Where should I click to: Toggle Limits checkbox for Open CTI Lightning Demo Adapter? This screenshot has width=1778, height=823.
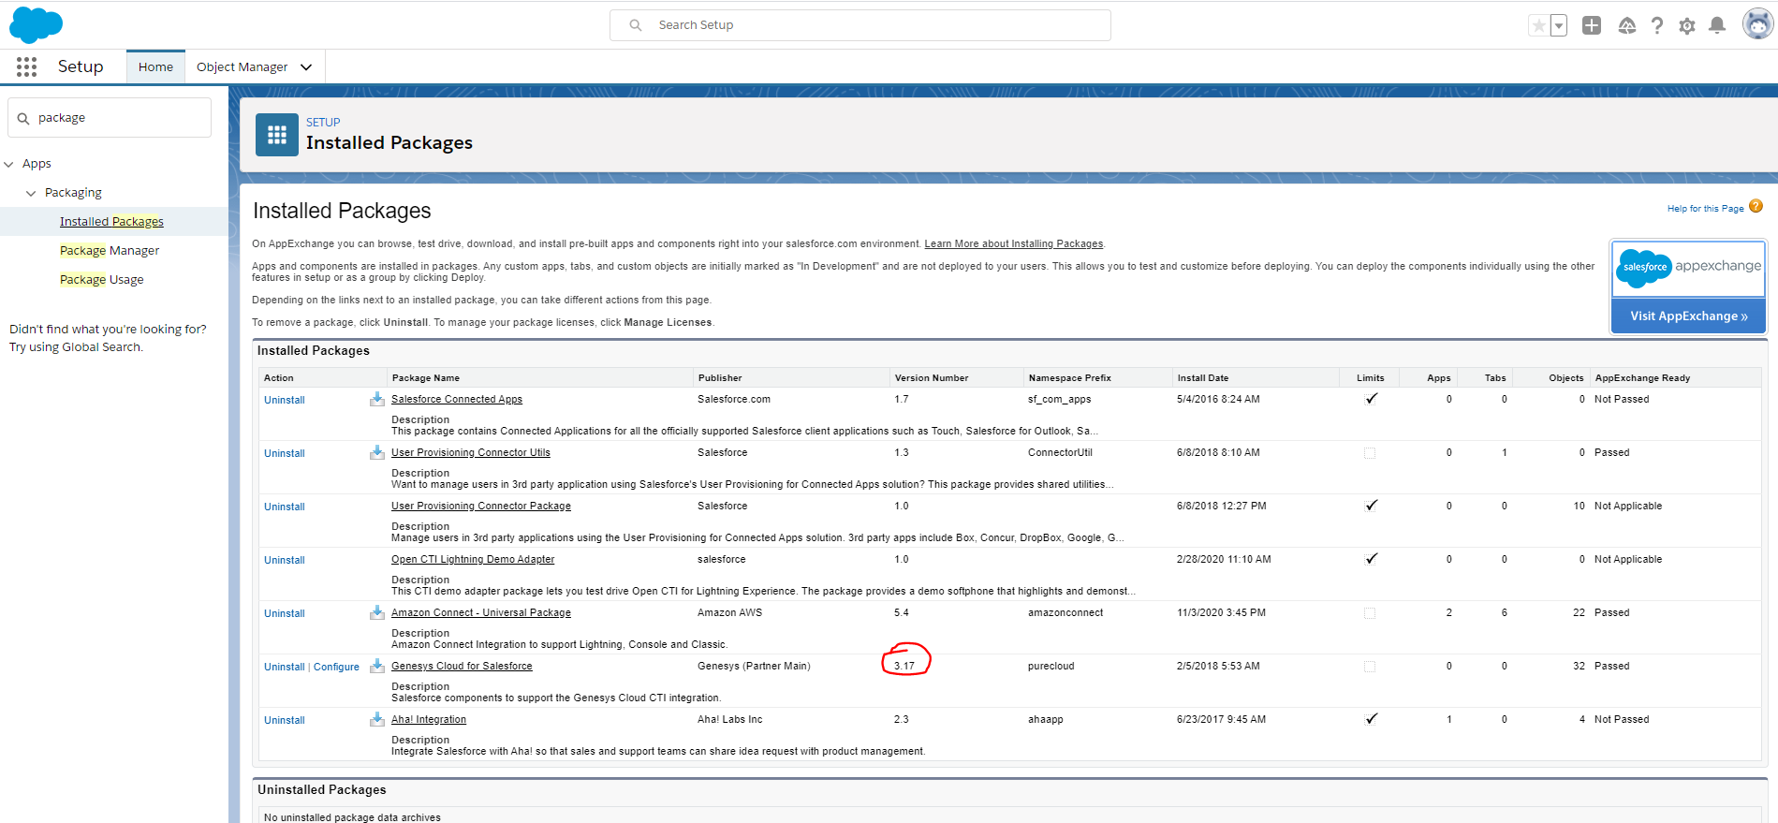[x=1371, y=559]
